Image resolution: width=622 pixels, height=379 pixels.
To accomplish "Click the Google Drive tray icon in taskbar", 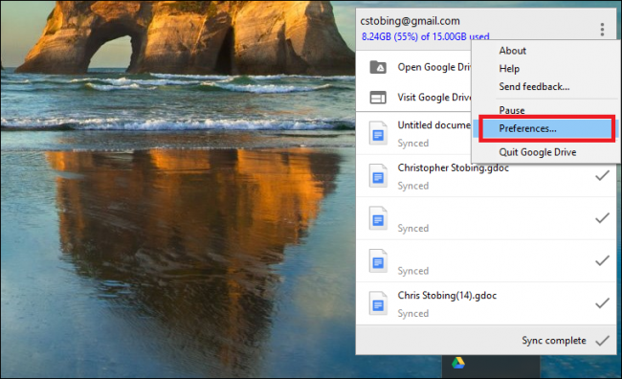I will click(457, 363).
